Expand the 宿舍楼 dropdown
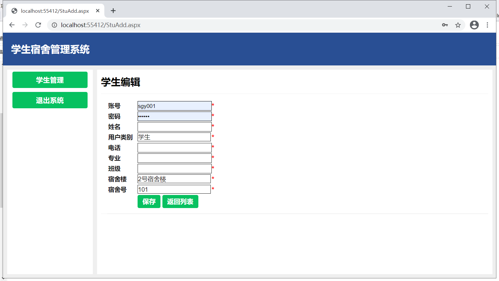The width and height of the screenshot is (499, 281). tap(174, 179)
